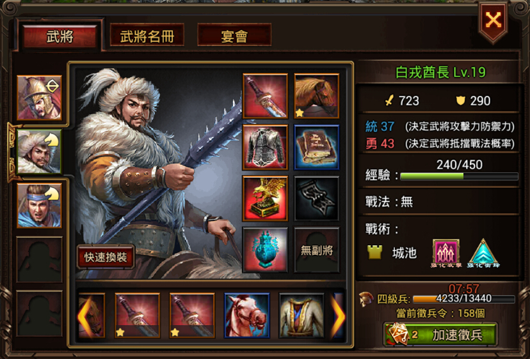This screenshot has height=359, width=530.
Task: Tap the 強化衝鋒 triangle tactic icon
Action: [x=483, y=253]
